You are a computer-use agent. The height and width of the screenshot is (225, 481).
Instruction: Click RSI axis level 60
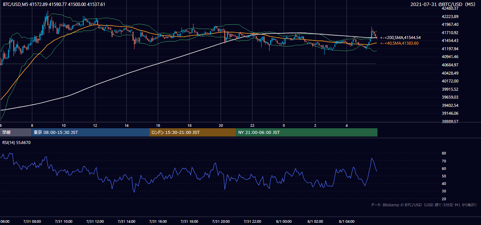click(x=444, y=168)
